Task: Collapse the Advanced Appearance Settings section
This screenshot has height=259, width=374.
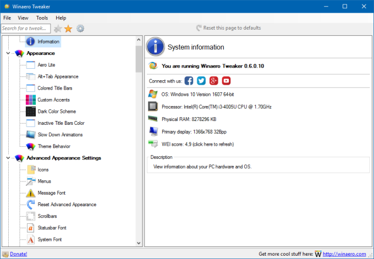Action: click(8, 158)
